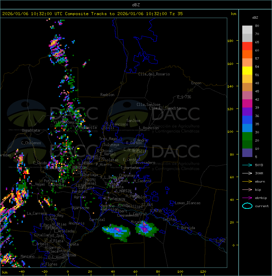Pick the purple swatch between 39 and 36
Image resolution: width=272 pixels, height=276 pixels.
[x=247, y=111]
